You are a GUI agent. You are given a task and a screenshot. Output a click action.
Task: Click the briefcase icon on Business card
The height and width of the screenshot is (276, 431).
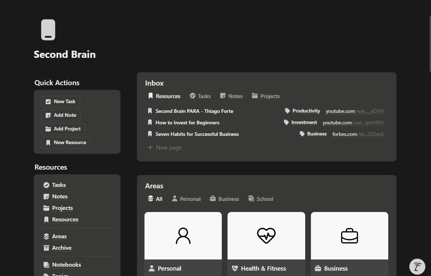(x=318, y=268)
